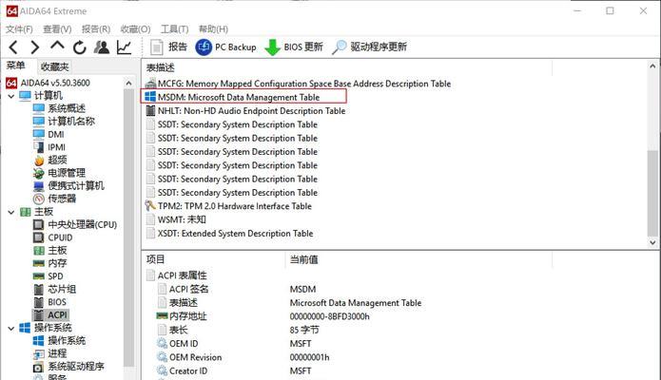Open the 收藏(O) menu

pyautogui.click(x=135, y=29)
